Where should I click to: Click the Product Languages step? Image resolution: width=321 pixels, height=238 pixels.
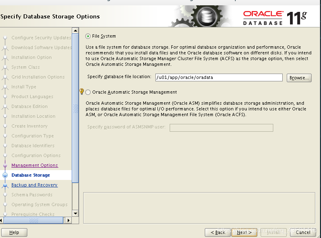32,97
